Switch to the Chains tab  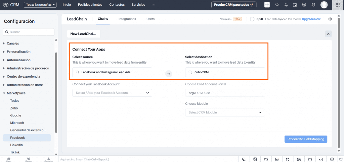point(103,19)
